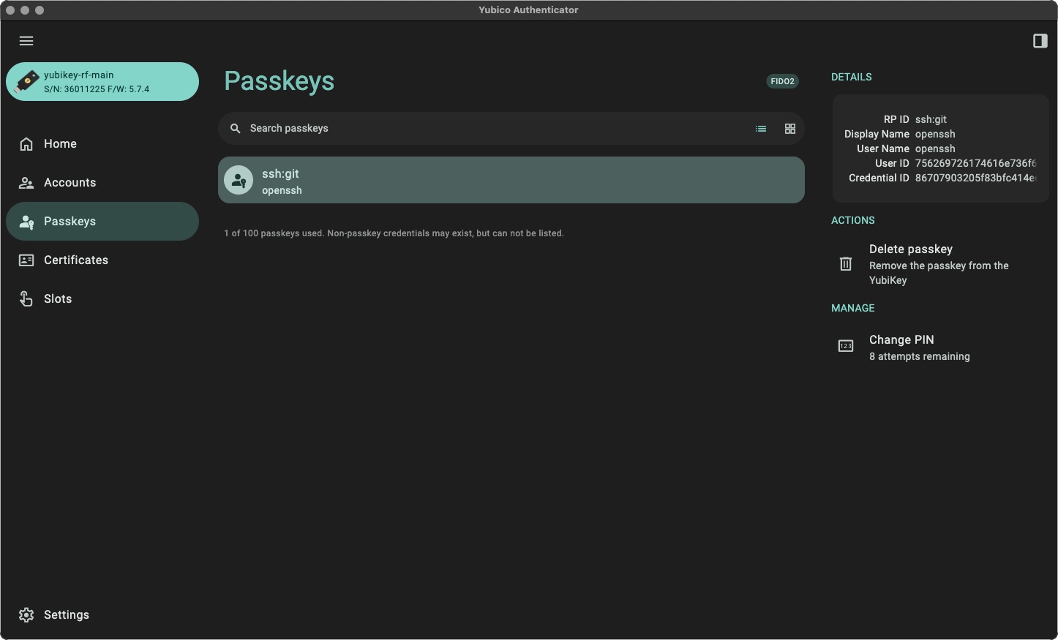The image size is (1058, 640).
Task: Click the Delete passkey action
Action: click(940, 264)
